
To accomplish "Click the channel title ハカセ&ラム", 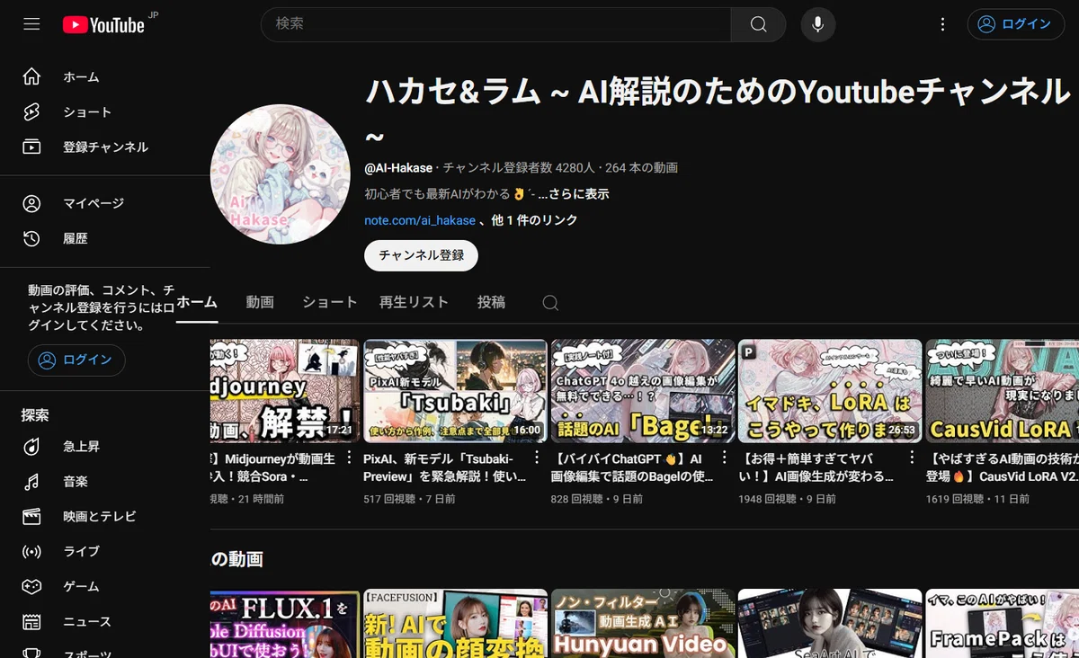I will (718, 111).
